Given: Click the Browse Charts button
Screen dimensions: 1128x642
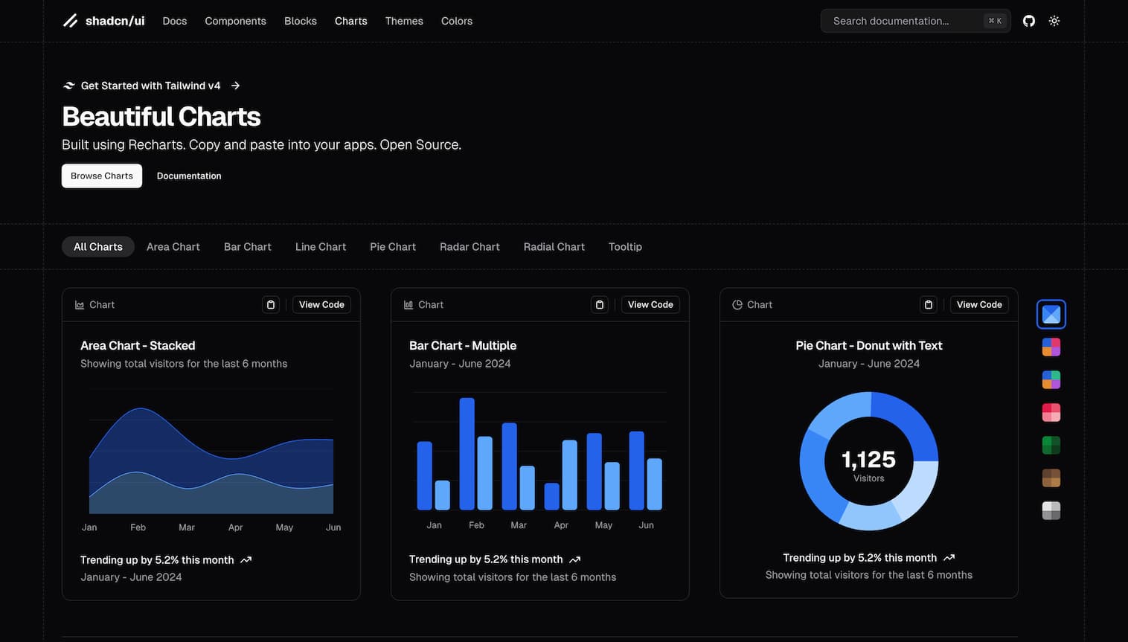Looking at the screenshot, I should [101, 176].
